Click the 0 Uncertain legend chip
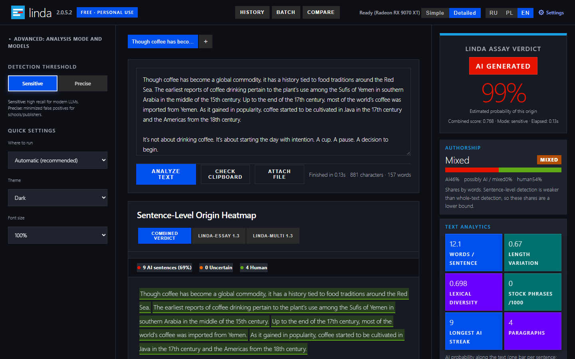Screen dimensions: 575x359 216,268
